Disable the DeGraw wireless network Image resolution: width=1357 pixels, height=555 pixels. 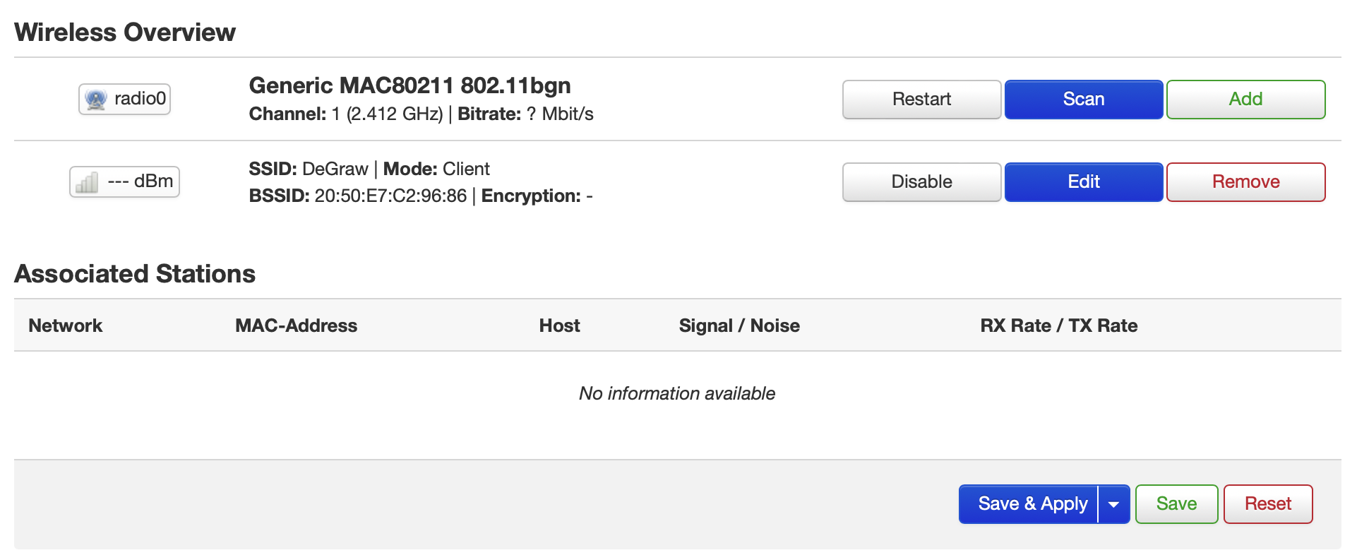[x=921, y=182]
